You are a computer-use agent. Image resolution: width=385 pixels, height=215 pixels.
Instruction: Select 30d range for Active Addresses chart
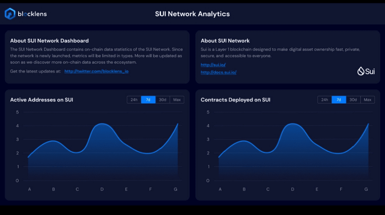click(163, 100)
